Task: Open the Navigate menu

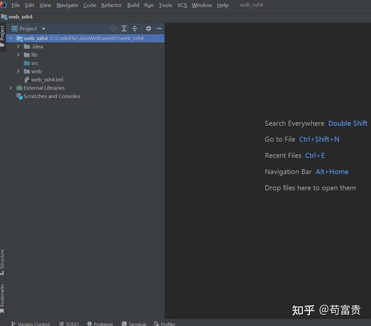Action: (x=67, y=5)
